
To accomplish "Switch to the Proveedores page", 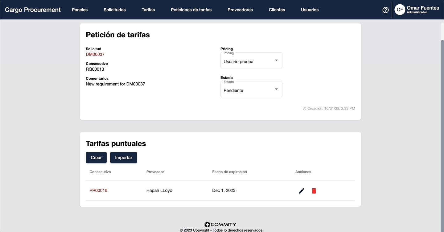I will 240,10.
